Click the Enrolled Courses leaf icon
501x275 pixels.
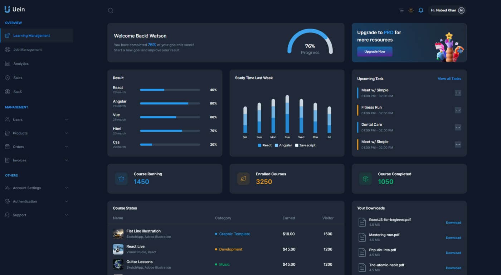243,179
